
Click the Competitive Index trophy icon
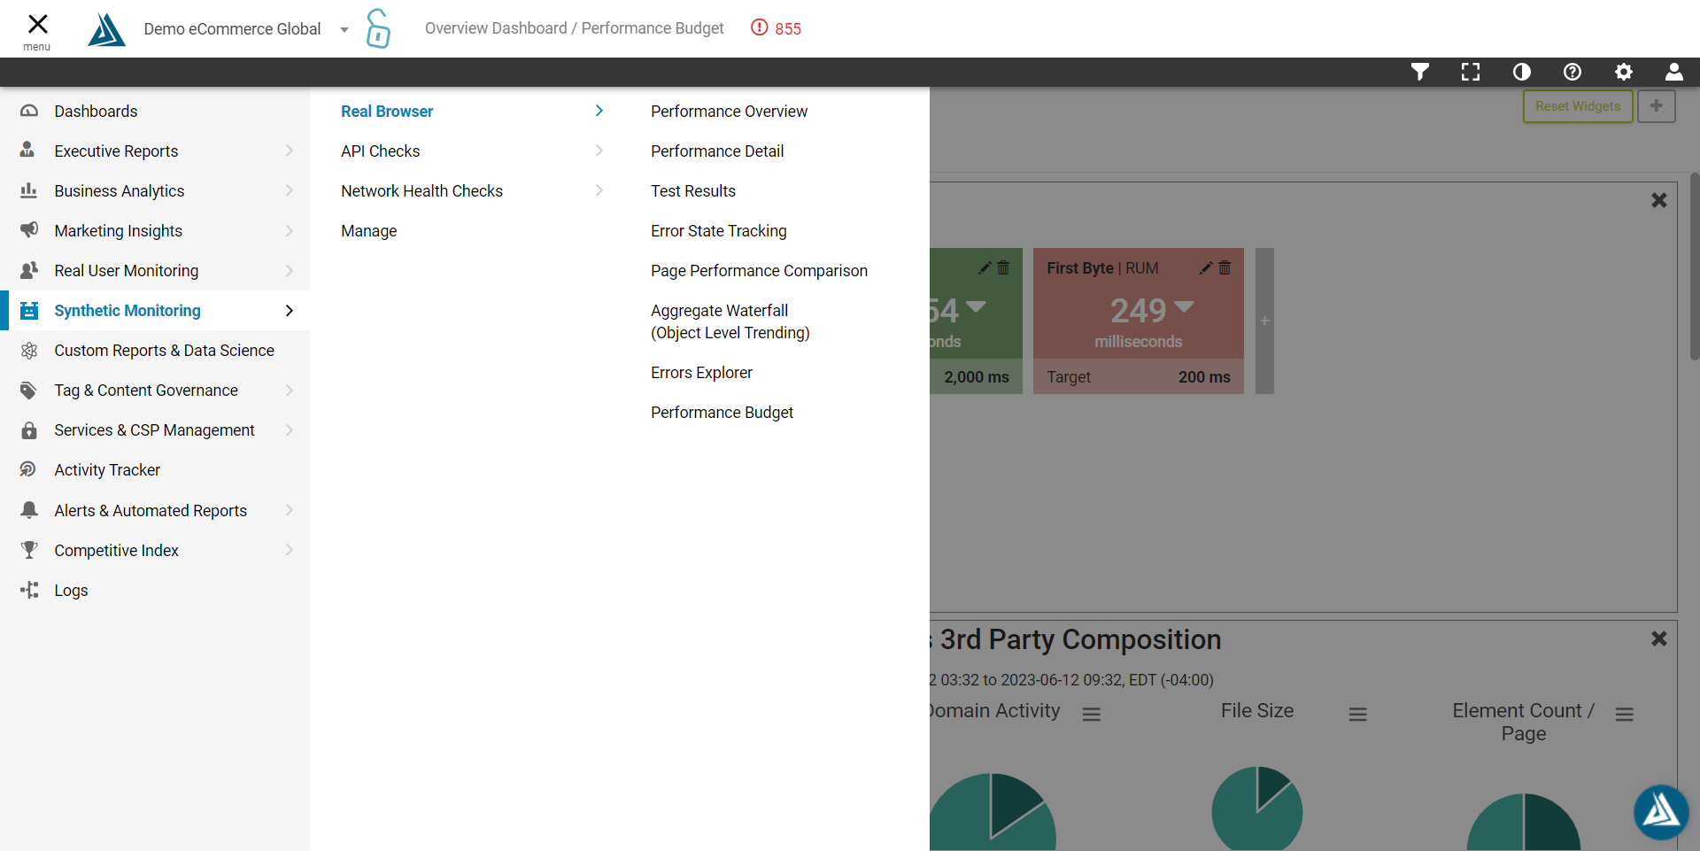28,550
